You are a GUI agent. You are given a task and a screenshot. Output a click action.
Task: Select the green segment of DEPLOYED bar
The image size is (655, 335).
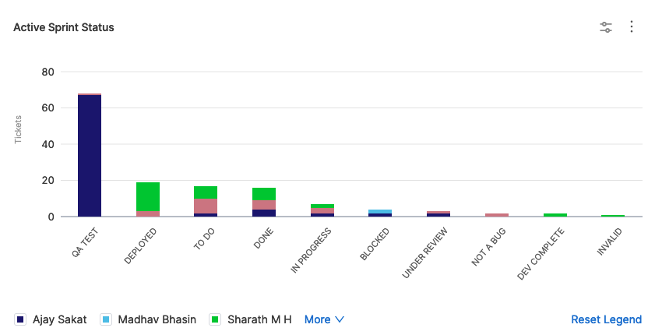point(148,196)
